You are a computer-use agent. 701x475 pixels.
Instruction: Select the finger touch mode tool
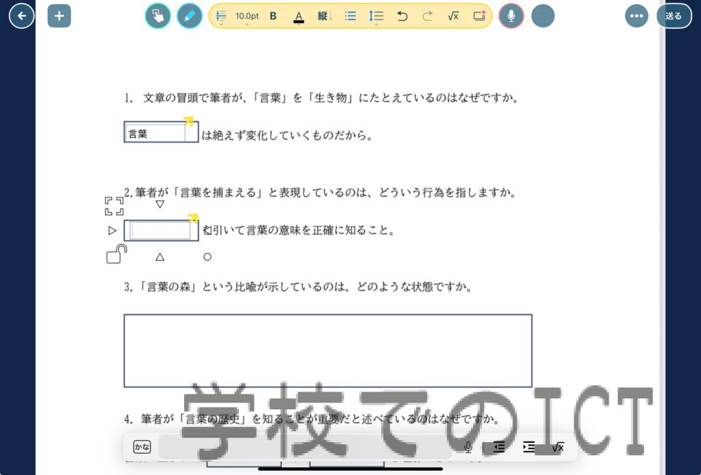point(157,16)
